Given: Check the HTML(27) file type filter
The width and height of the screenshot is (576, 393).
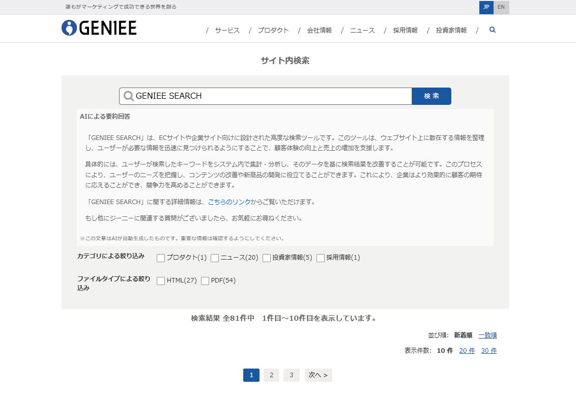Looking at the screenshot, I should click(160, 281).
